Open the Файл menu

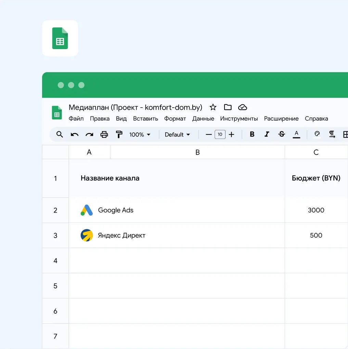pyautogui.click(x=76, y=119)
